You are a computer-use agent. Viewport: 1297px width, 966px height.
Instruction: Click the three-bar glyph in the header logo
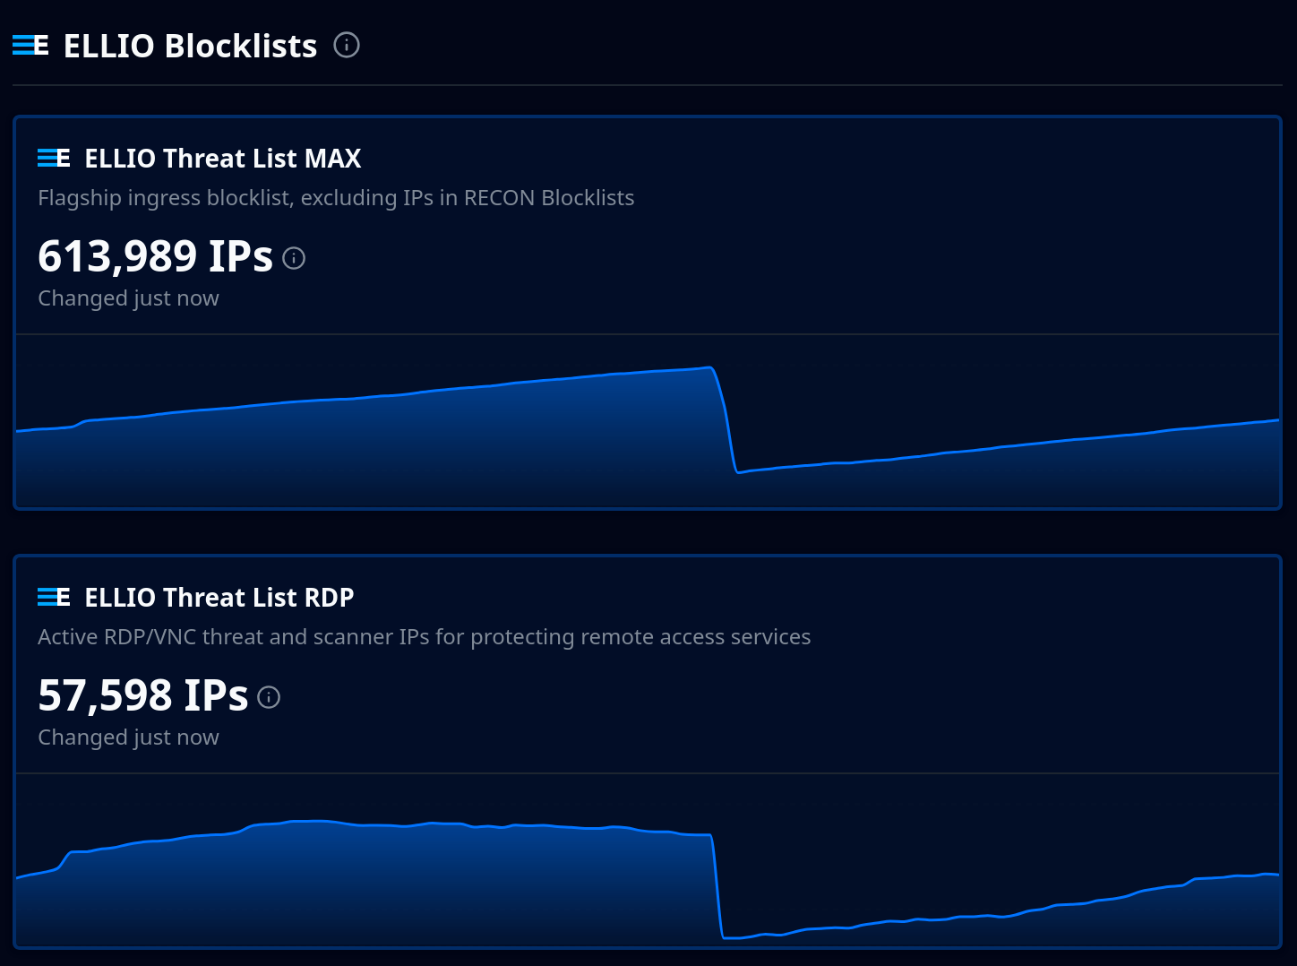[22, 45]
